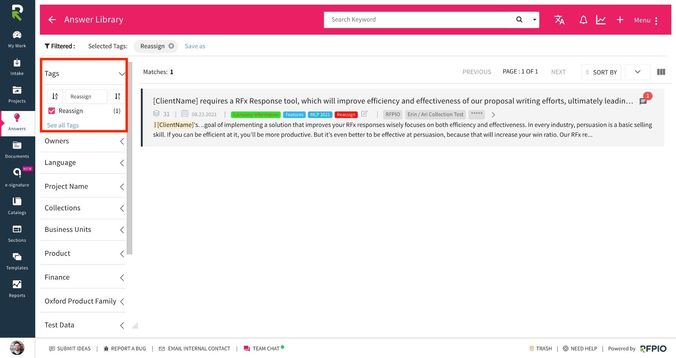The image size is (676, 358).
Task: Open the search options dropdown arrow
Action: pos(534,20)
